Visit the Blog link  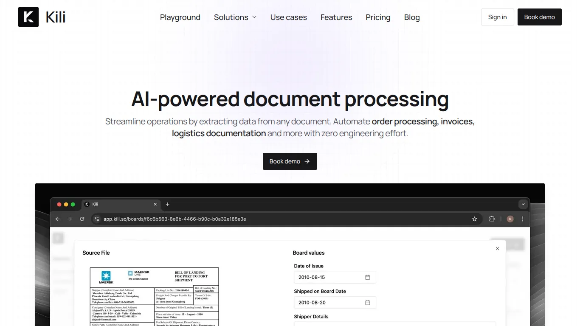412,17
